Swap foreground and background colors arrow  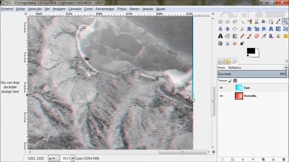click(258, 49)
